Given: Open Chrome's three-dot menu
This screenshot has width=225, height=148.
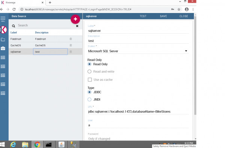Looking at the screenshot, I should click(193, 9).
